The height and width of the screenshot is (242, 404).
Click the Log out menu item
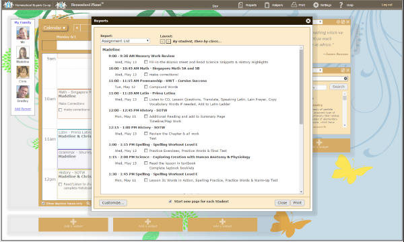coord(386,5)
